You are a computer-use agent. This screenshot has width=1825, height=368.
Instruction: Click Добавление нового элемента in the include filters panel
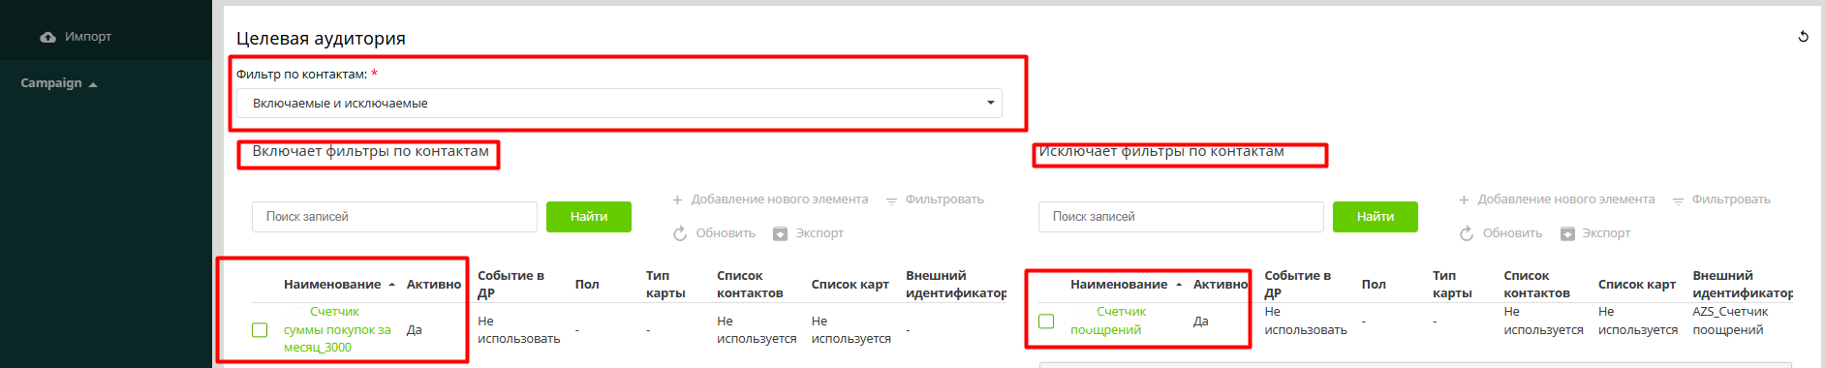click(x=780, y=199)
